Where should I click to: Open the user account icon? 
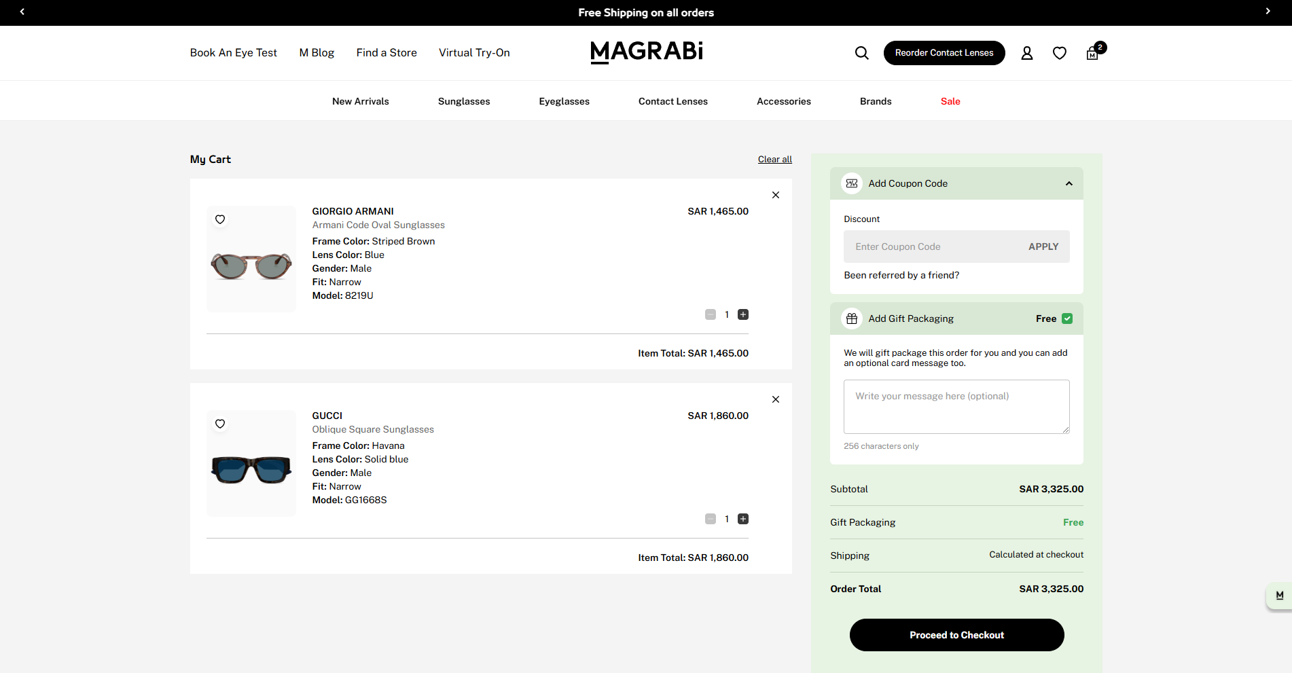click(1026, 53)
